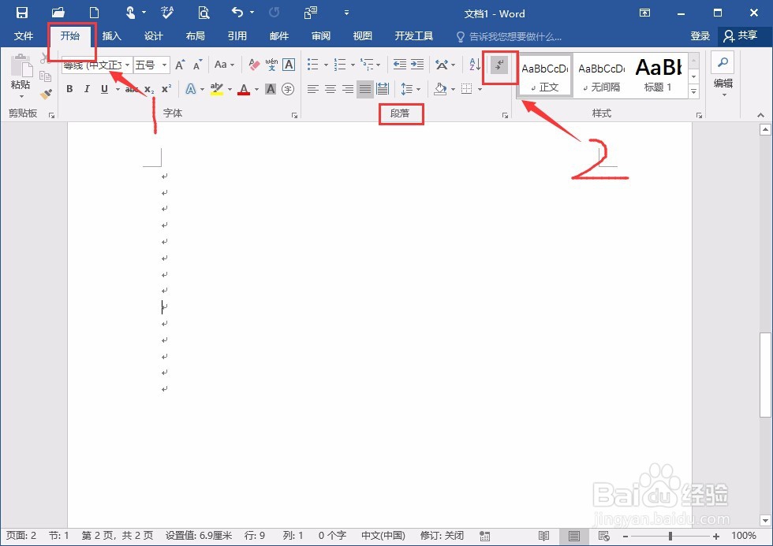773x546 pixels.
Task: Align text to the left
Action: click(312, 89)
